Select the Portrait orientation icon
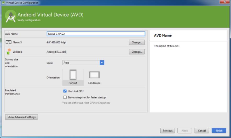 [x=73, y=75]
